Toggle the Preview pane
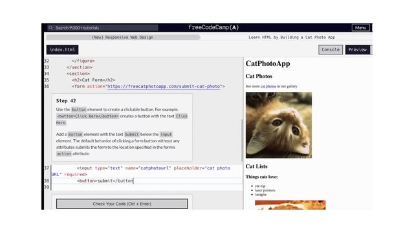Image resolution: width=414 pixels, height=233 pixels. (x=357, y=50)
